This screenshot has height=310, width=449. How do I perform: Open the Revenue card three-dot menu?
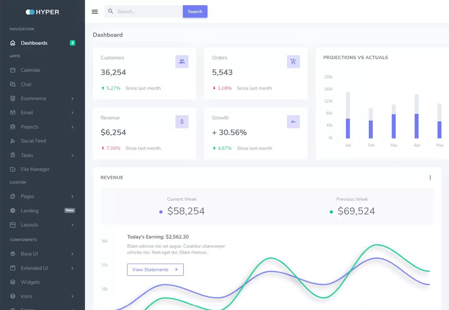430,178
